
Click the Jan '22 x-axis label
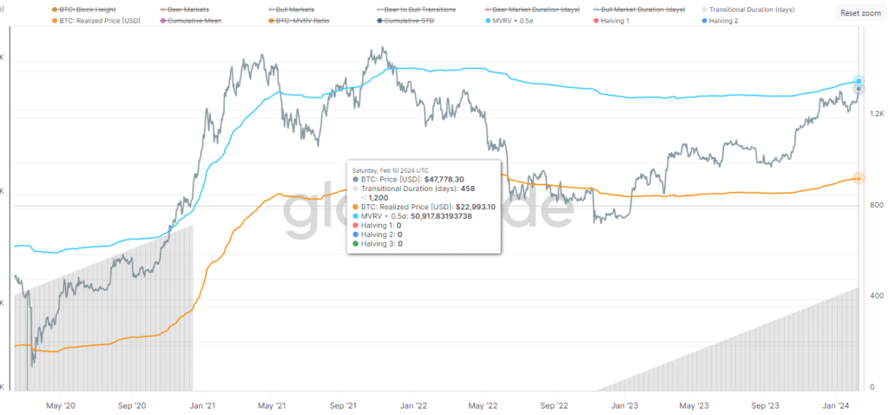[x=413, y=405]
